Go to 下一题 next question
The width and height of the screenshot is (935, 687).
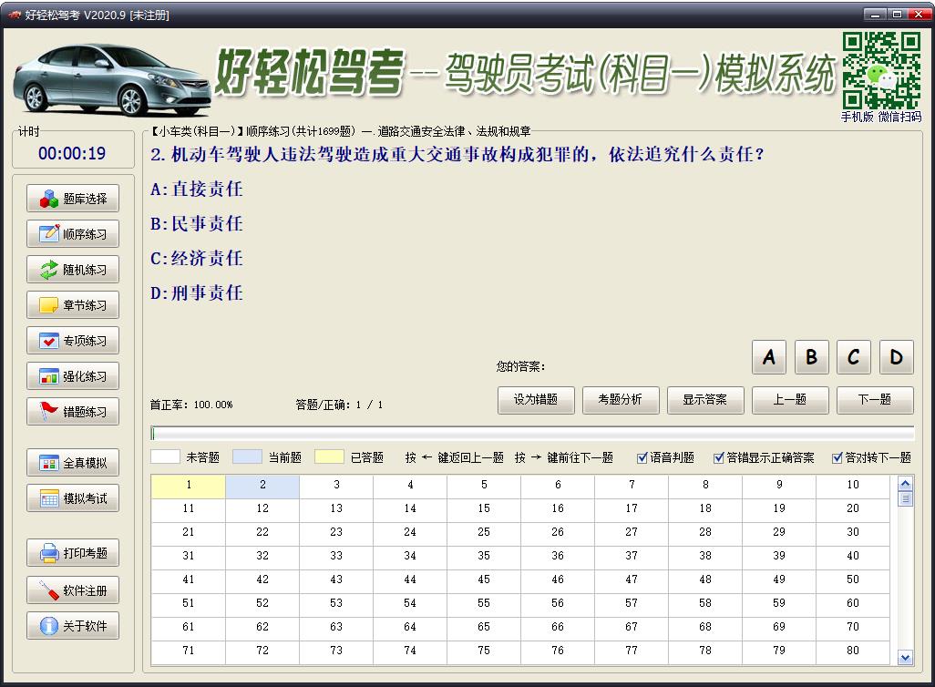click(875, 400)
